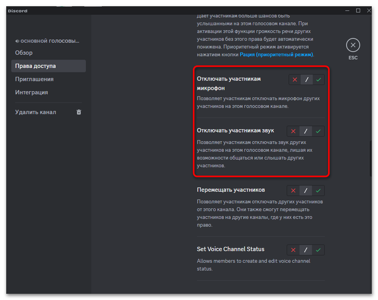Image resolution: width=378 pixels, height=300 pixels.
Task: Click the 'основной голосовы...' channel title
Action: 50,41
